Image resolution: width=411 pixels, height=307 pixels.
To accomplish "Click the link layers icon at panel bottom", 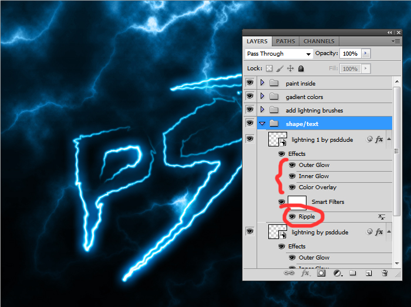I will click(x=289, y=273).
